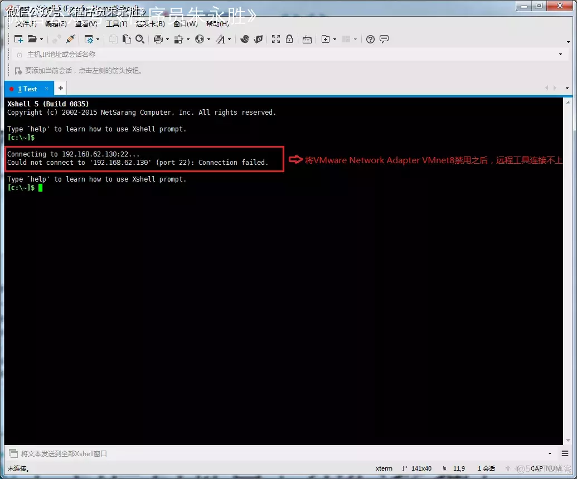
Task: Open the virtual keyboard icon
Action: 307,39
